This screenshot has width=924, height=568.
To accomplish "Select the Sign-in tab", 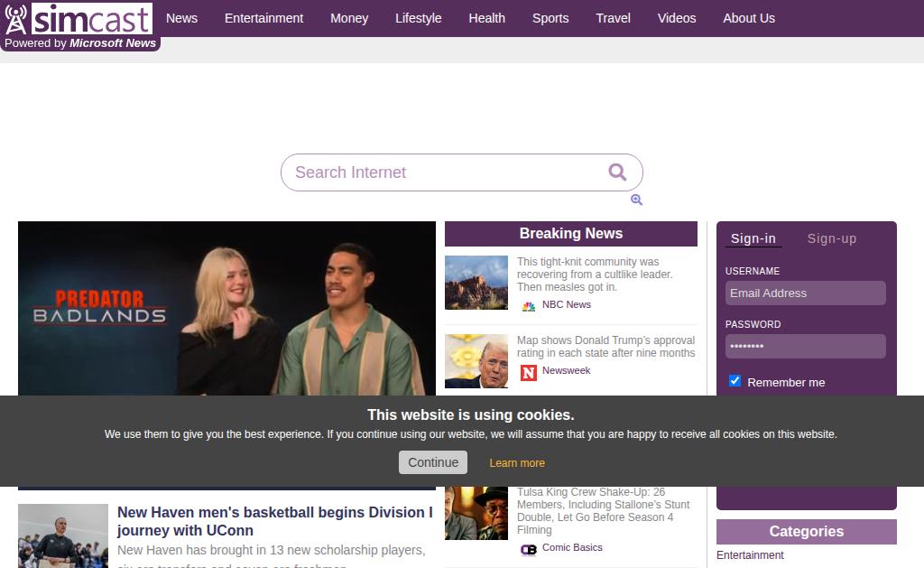I will [753, 238].
